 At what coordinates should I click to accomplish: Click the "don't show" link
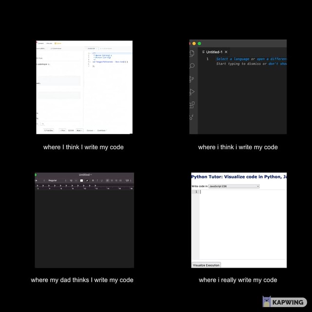[x=277, y=64]
